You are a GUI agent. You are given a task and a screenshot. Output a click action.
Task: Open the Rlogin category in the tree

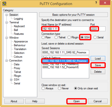(x=17, y=76)
